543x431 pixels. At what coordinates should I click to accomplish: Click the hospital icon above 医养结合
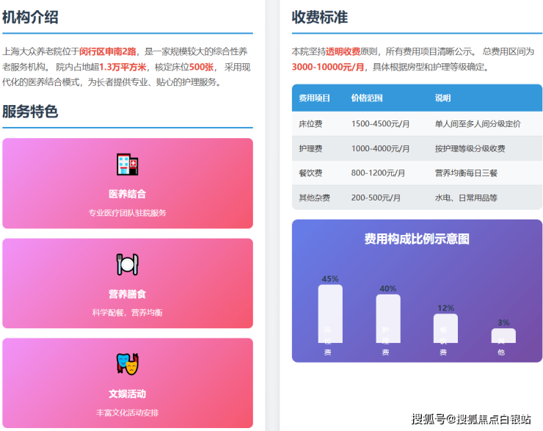coord(127,164)
